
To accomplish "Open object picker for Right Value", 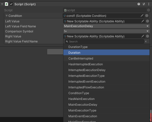I will tap(147, 36).
